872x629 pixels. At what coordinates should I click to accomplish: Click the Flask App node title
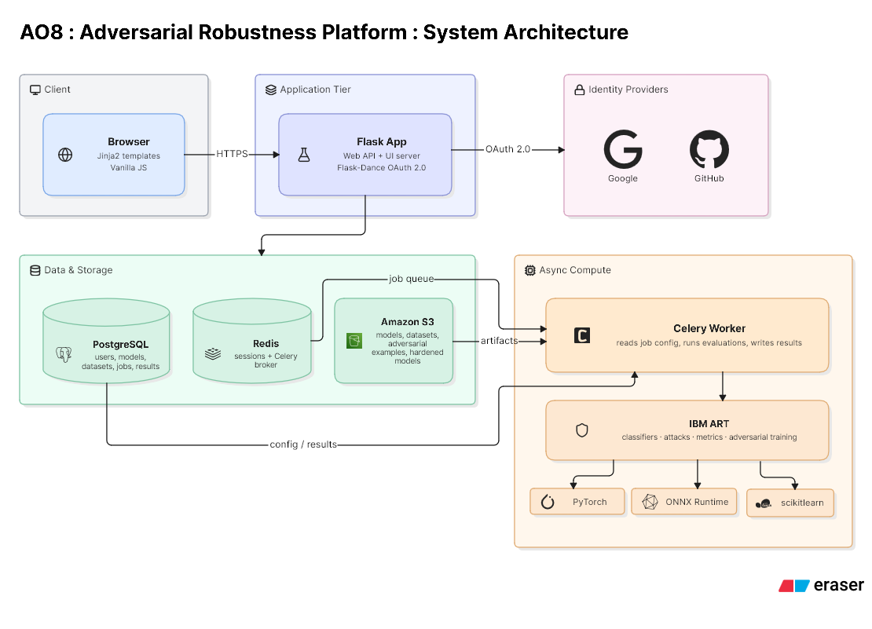382,141
